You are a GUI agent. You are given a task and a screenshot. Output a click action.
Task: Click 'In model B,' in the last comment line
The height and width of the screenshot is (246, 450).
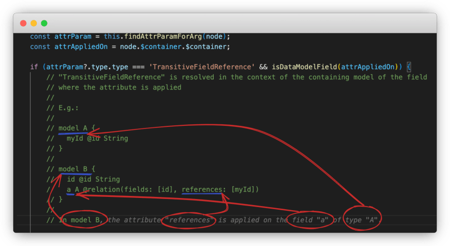pos(81,220)
